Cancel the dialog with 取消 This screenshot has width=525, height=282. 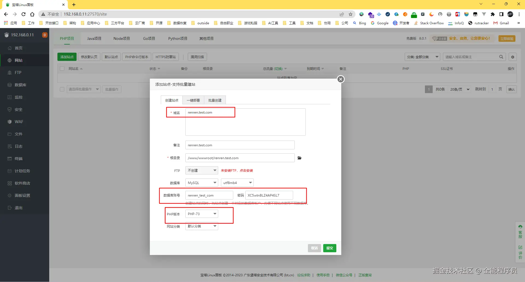(x=314, y=248)
